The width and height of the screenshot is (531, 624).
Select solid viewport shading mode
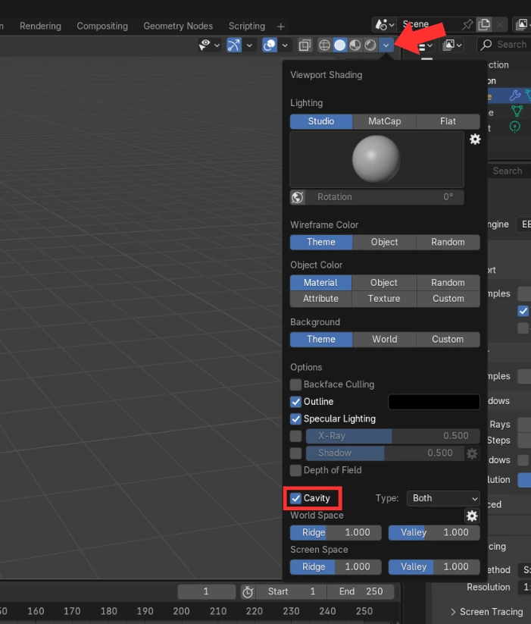pos(340,45)
